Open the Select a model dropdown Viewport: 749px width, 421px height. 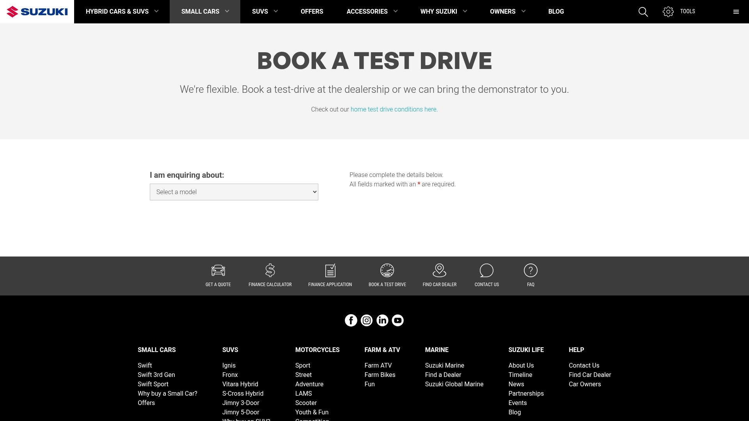[234, 192]
